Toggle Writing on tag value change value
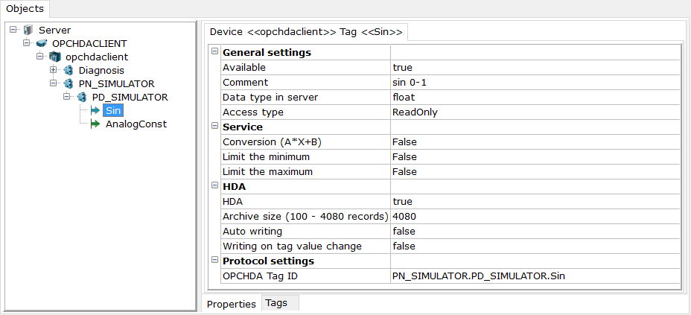Screen dimensions: 691x315 [x=535, y=246]
